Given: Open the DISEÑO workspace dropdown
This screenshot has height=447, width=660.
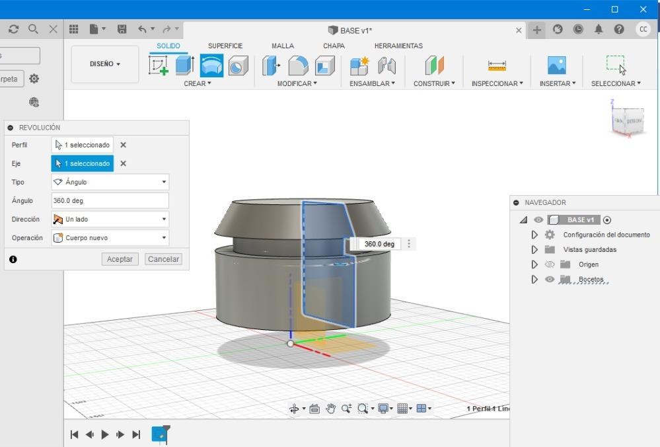Looking at the screenshot, I should (105, 64).
